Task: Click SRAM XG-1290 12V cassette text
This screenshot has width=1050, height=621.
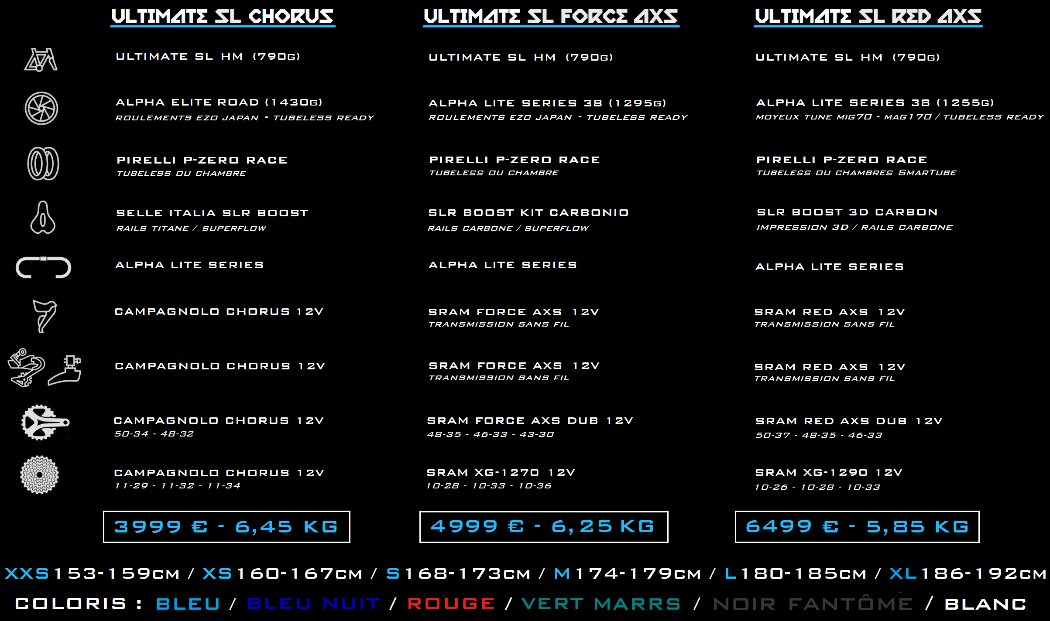Action: click(x=829, y=472)
